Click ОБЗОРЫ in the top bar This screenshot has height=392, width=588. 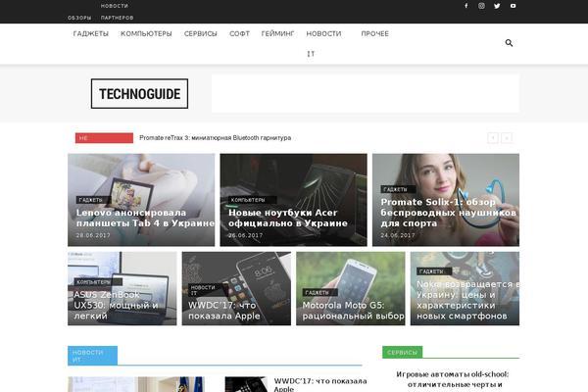coord(79,18)
